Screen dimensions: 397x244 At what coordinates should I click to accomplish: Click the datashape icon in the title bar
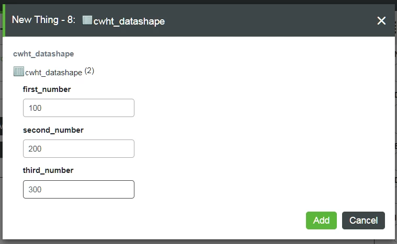point(87,20)
